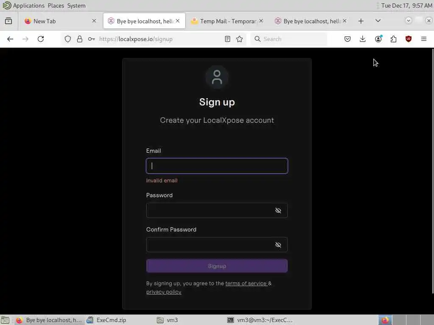Click the page's vertical scrollbar
This screenshot has width=434, height=325.
click(432, 171)
